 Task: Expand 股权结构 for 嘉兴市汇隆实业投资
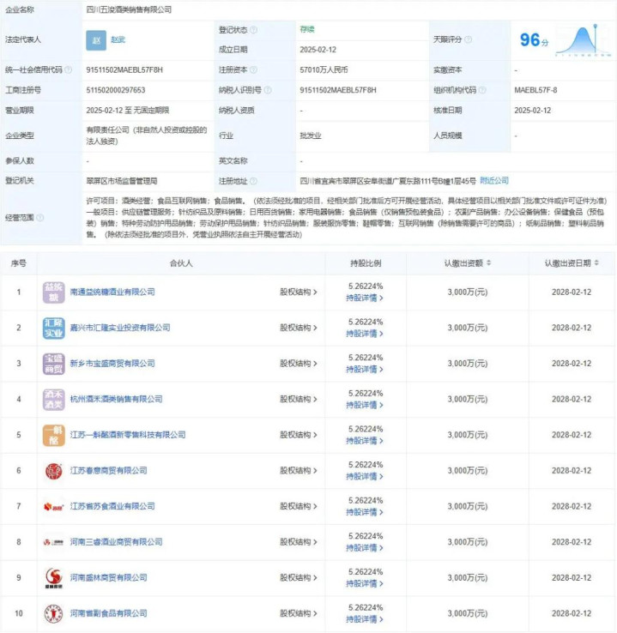[299, 328]
